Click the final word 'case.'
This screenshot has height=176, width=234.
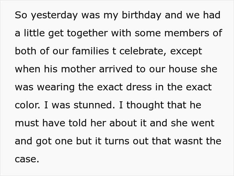[27, 159]
